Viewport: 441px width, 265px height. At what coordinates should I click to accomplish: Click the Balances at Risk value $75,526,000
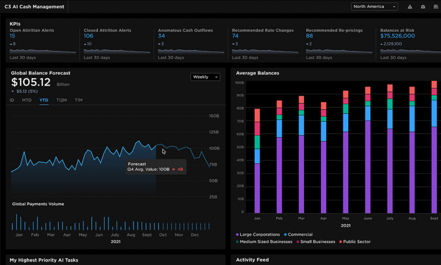tap(397, 36)
